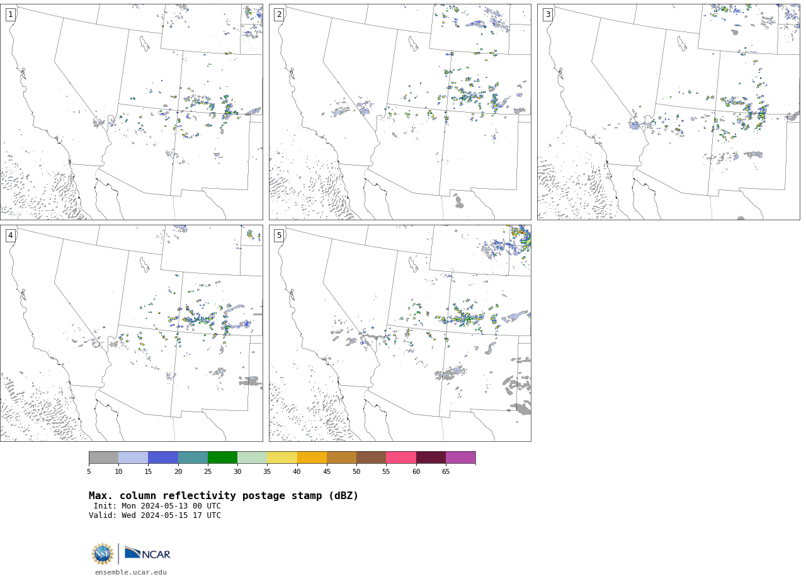
Task: Click the brown 50-55 dBZ swatch
Action: (x=372, y=458)
